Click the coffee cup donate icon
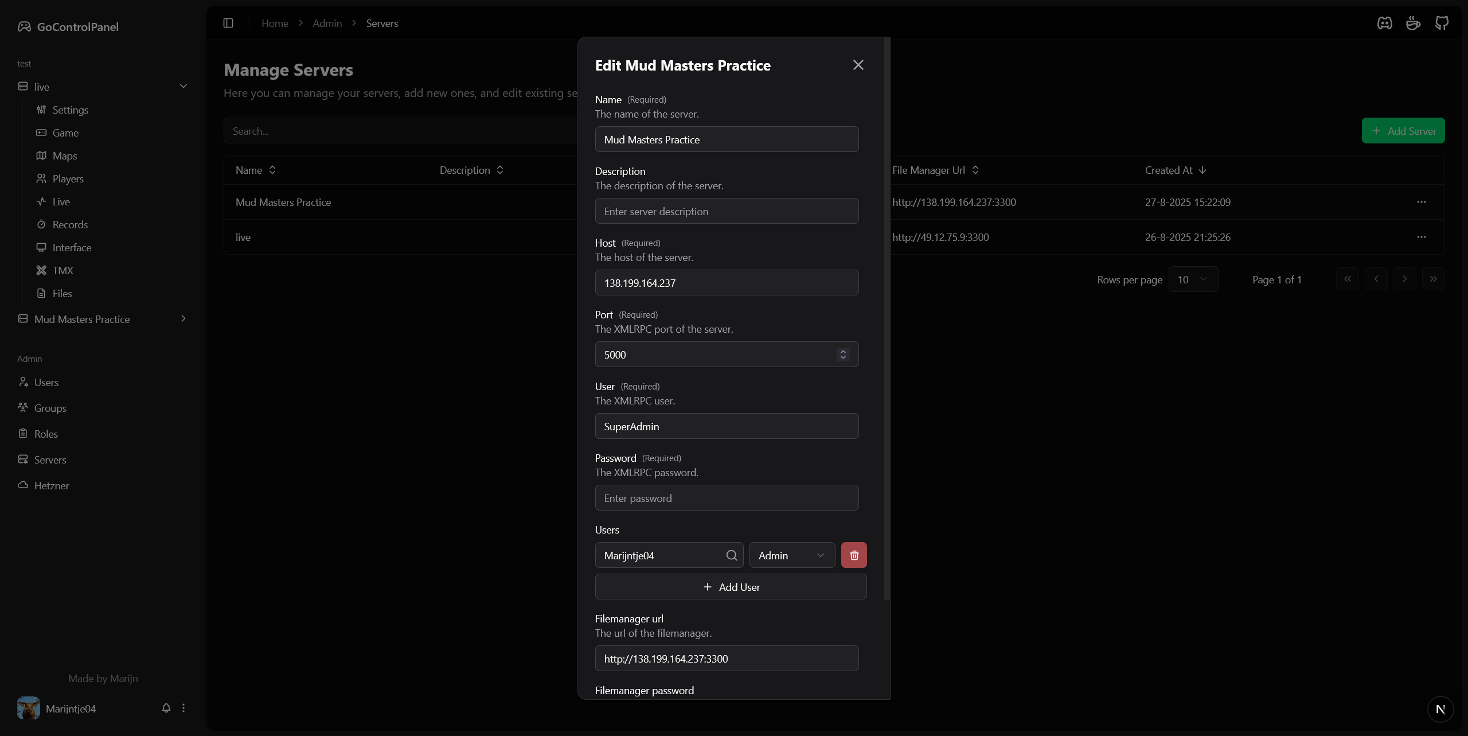 pyautogui.click(x=1413, y=23)
